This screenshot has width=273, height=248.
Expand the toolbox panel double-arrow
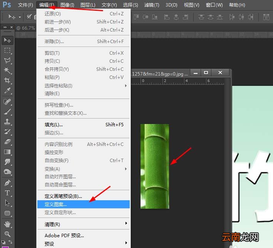[x=5, y=27]
